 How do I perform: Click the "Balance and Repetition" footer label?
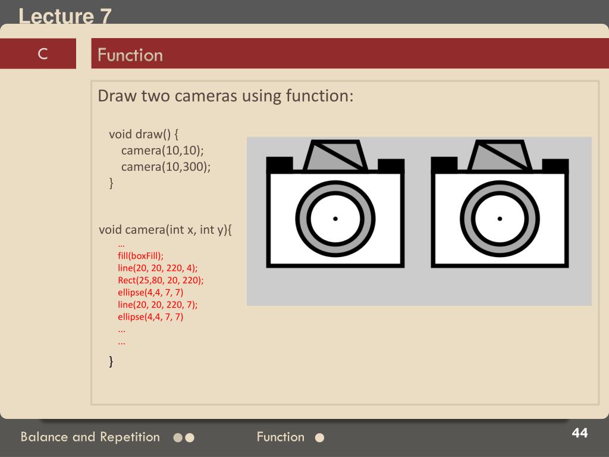(90, 437)
